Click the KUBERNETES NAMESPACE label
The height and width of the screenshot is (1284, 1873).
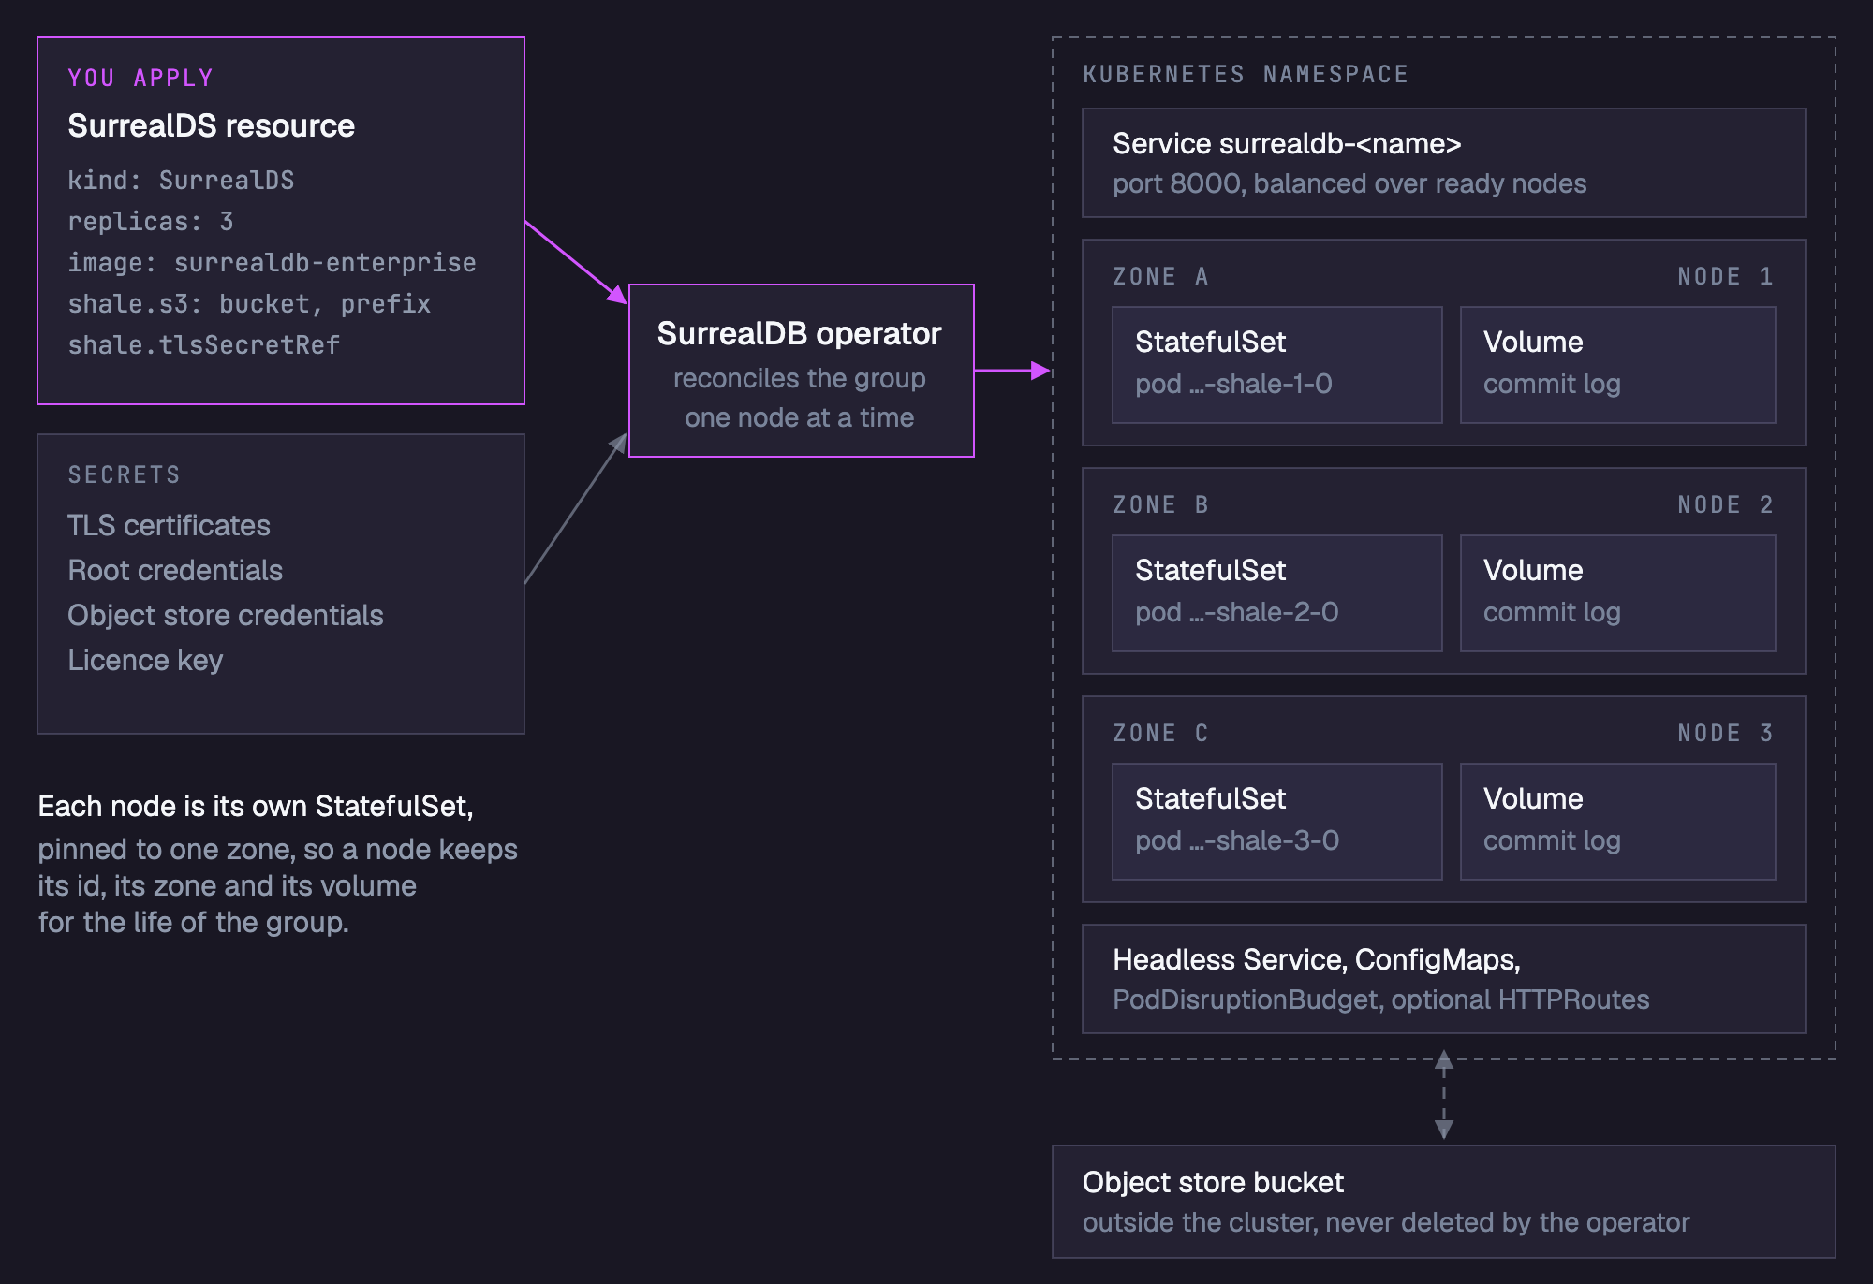1246,74
